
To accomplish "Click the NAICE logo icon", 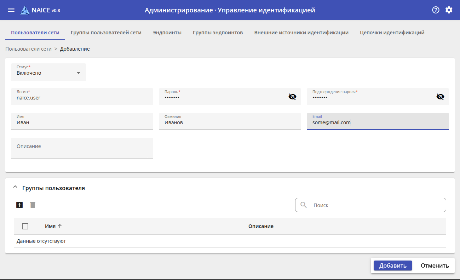I will [25, 10].
